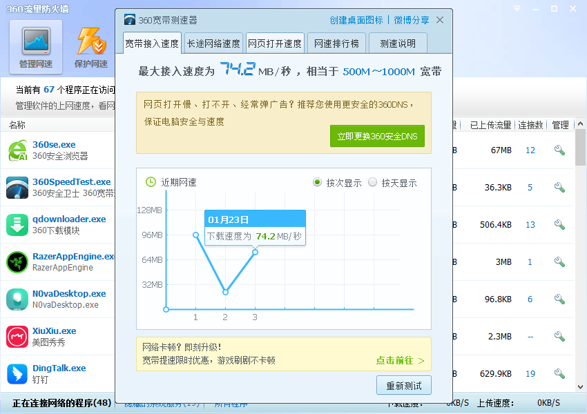Open manage wrench for qdownloader.exe row
Image resolution: width=587 pixels, height=414 pixels.
pyautogui.click(x=559, y=225)
